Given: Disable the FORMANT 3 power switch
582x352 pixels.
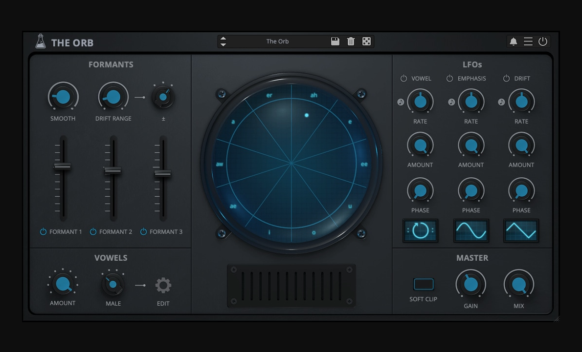Looking at the screenshot, I should (143, 232).
